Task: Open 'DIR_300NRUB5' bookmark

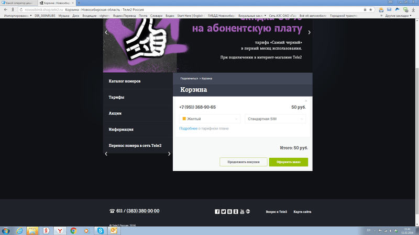Action: (x=45, y=16)
